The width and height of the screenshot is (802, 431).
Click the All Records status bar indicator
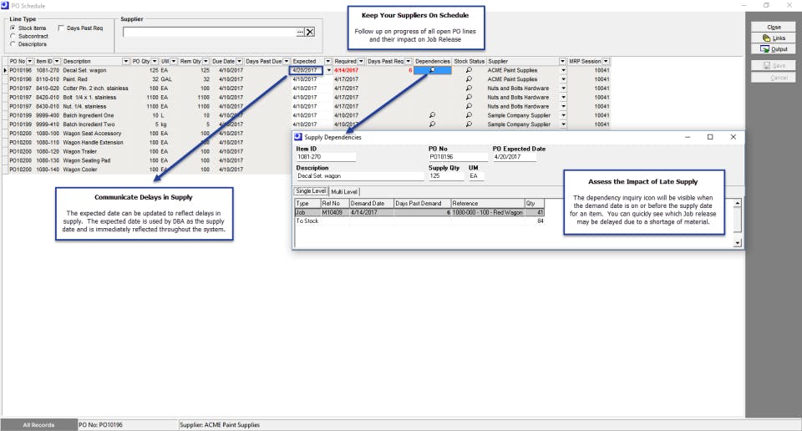tap(38, 425)
